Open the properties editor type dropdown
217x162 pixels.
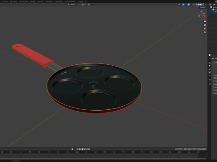point(210,55)
